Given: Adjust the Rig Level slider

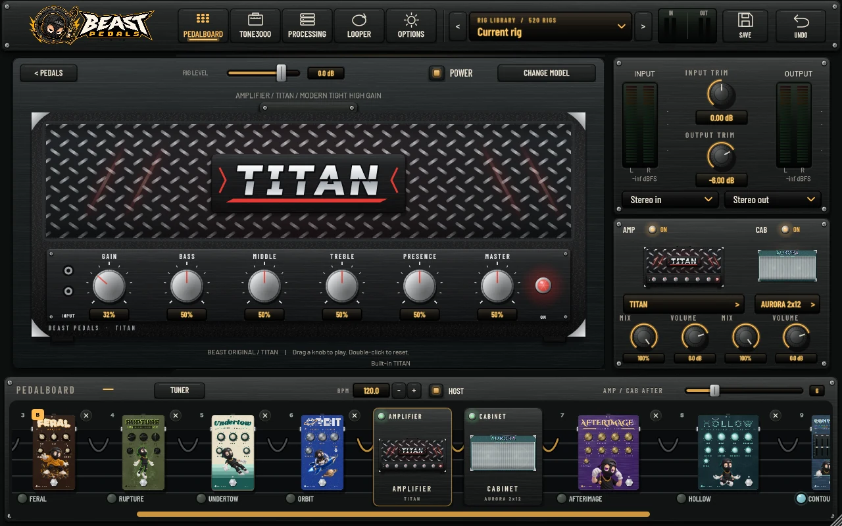Looking at the screenshot, I should (x=263, y=73).
